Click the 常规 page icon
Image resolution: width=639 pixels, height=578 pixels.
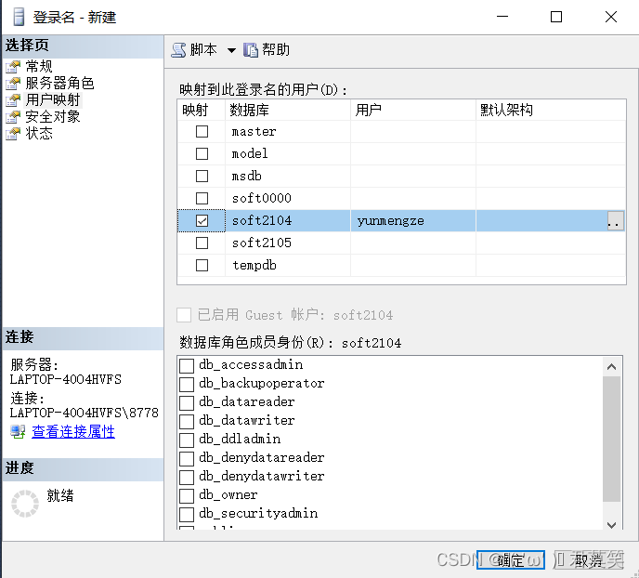pos(13,67)
